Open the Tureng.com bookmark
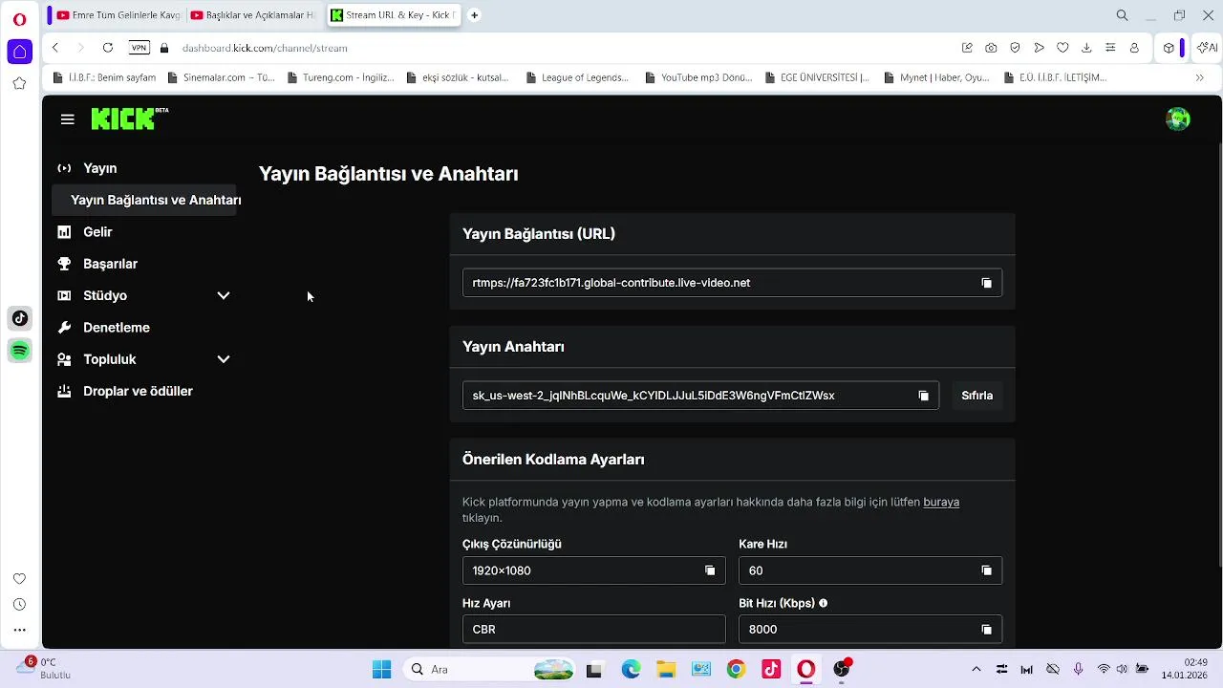Image resolution: width=1223 pixels, height=688 pixels. (x=342, y=77)
